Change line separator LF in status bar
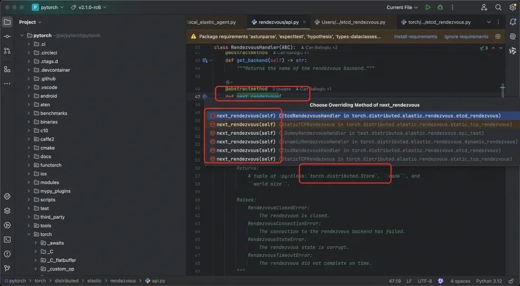 409,281
